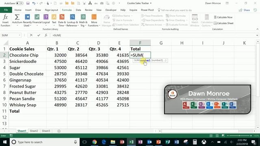Switch to the Home ribbon tab

(x=18, y=10)
